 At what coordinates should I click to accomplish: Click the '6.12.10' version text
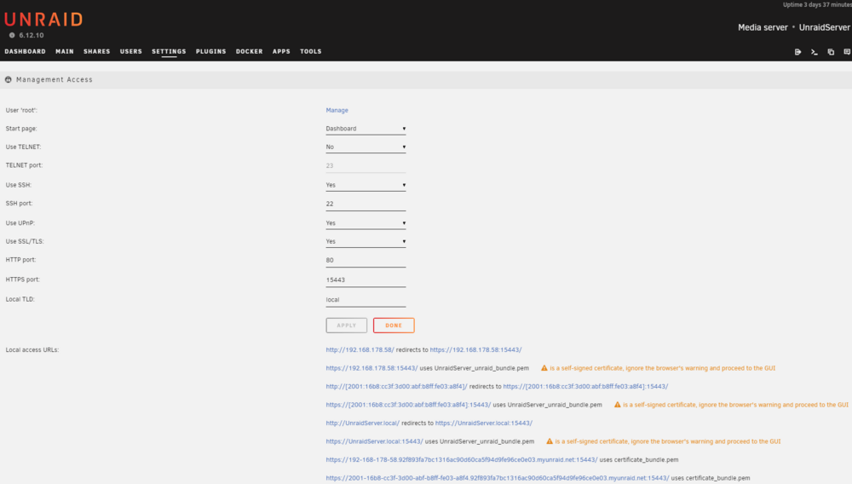point(31,35)
